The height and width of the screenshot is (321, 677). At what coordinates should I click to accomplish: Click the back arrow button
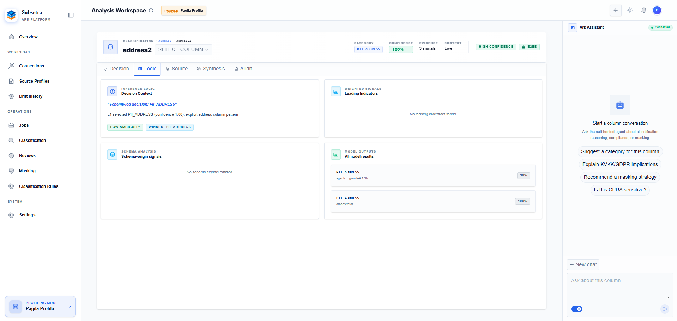[x=616, y=10]
